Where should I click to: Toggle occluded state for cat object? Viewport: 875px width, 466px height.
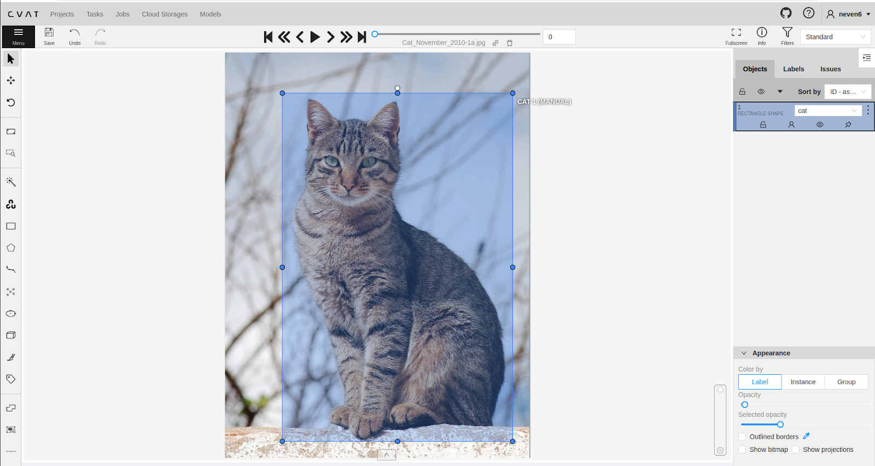pyautogui.click(x=791, y=125)
